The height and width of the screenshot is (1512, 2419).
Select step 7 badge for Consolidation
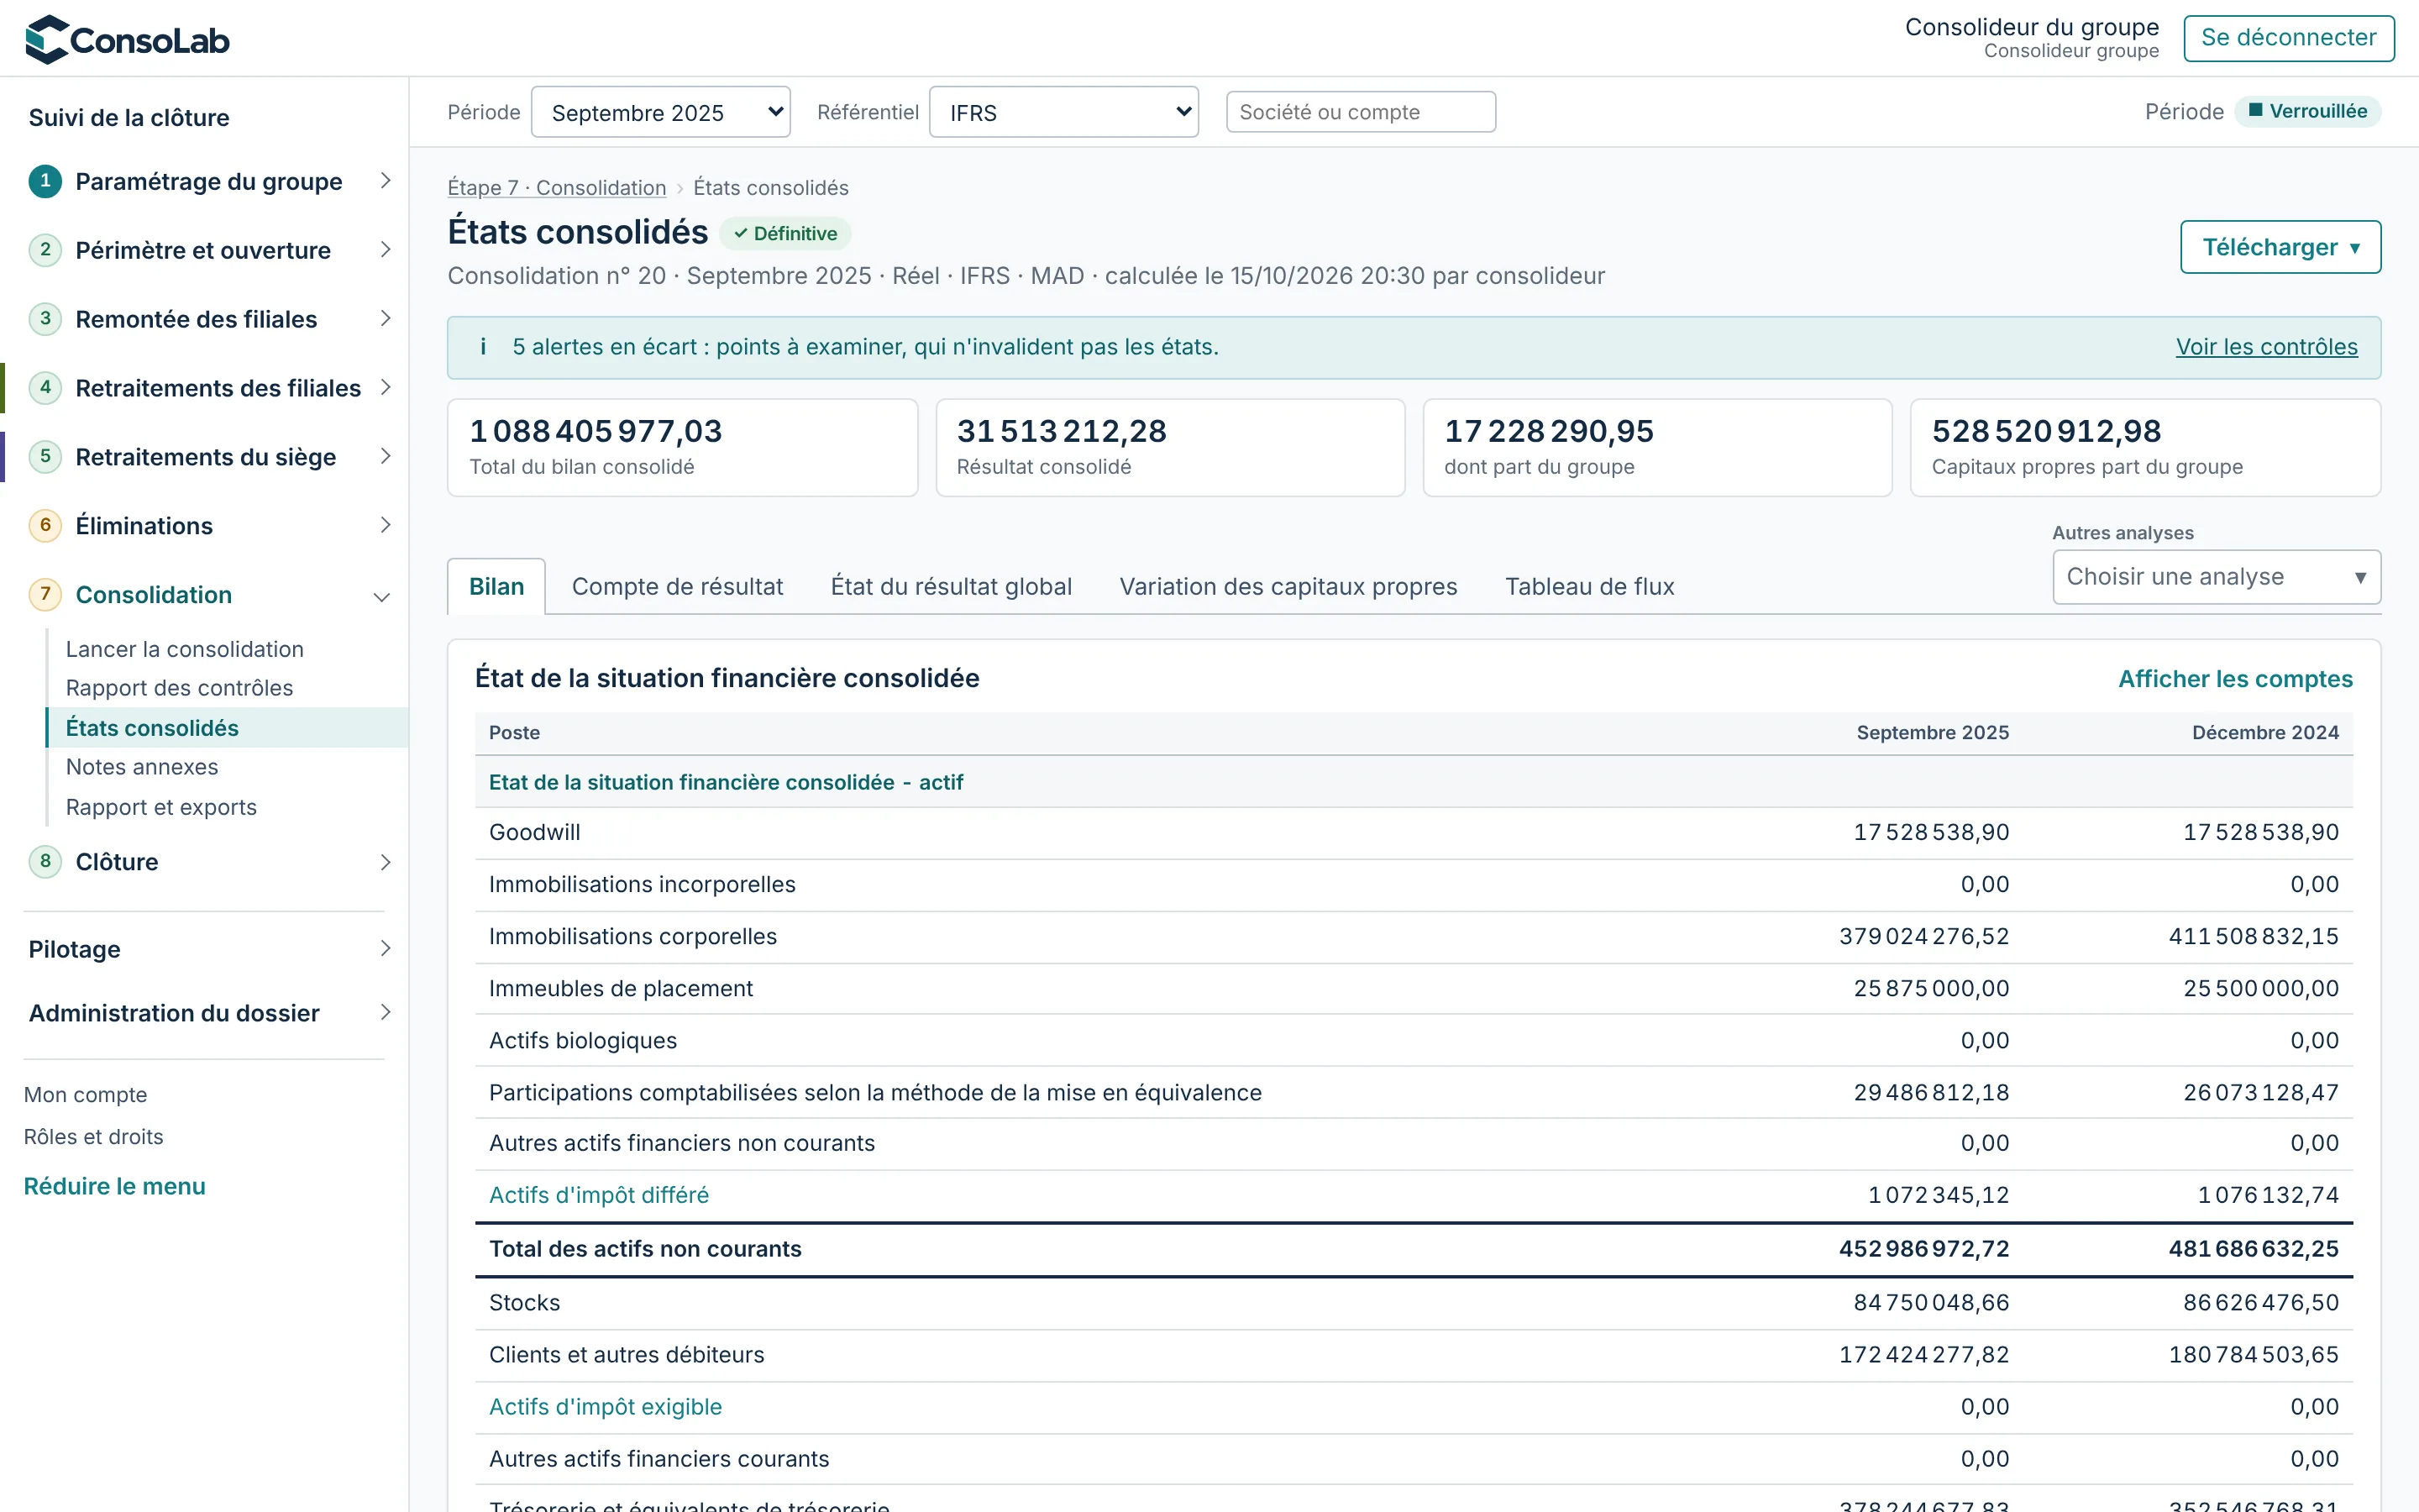click(x=45, y=594)
